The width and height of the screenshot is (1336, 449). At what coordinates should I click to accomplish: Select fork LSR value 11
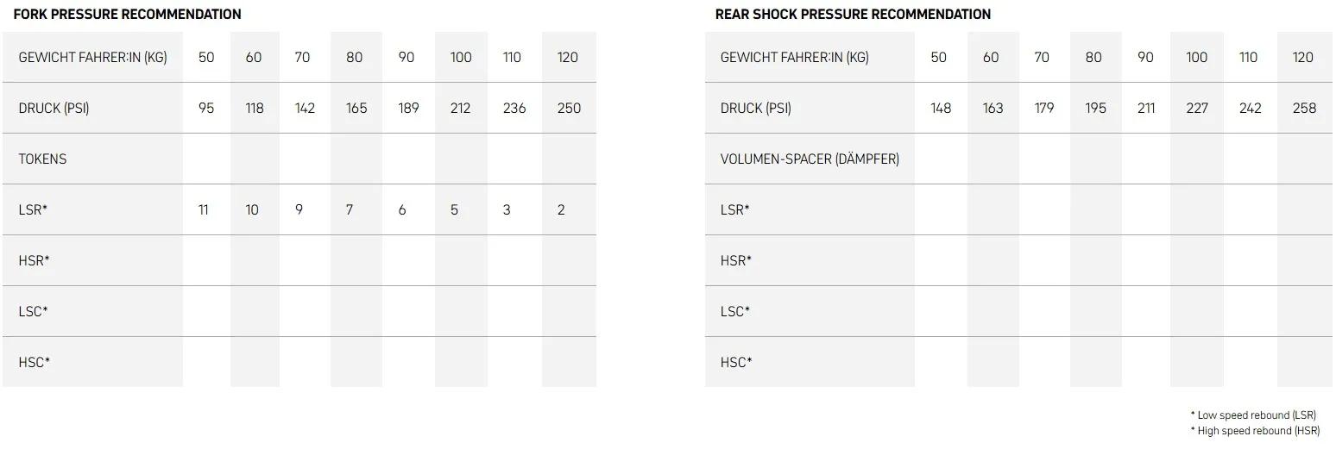(204, 209)
